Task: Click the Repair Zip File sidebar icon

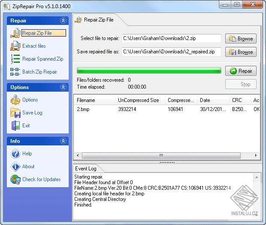Action: click(x=15, y=33)
